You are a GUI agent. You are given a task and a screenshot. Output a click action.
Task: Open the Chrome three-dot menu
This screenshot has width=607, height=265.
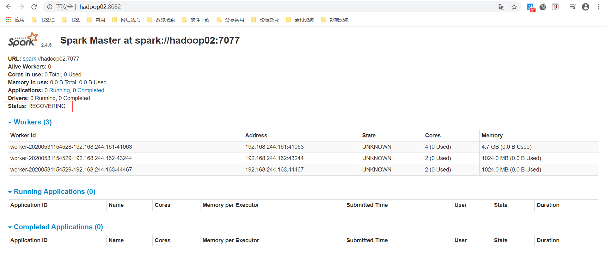598,7
